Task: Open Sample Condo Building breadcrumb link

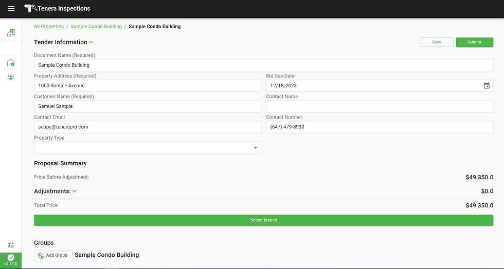Action: pos(96,27)
